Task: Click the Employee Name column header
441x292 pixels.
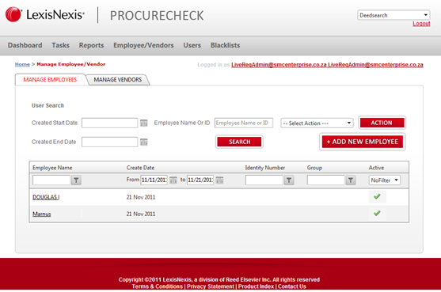Action: coord(52,168)
